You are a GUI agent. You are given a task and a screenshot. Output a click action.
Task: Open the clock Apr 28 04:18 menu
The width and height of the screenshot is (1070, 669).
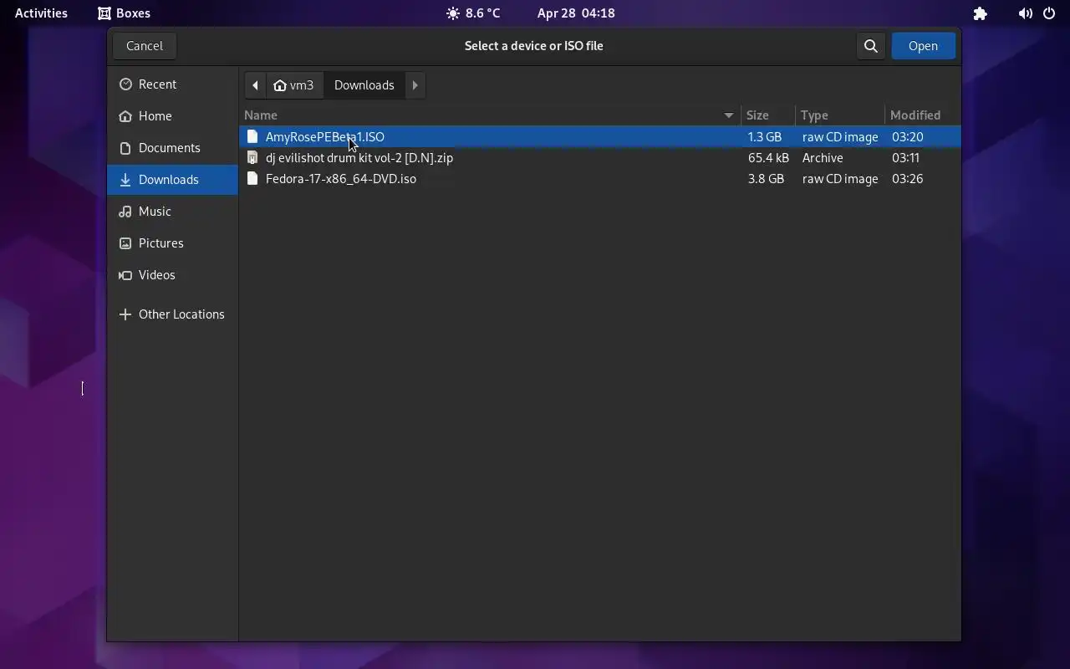(x=576, y=13)
